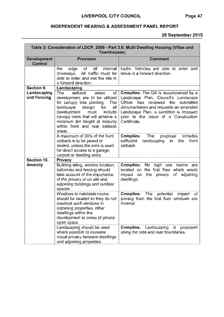Click the 'Provision' column header

(x=87, y=59)
